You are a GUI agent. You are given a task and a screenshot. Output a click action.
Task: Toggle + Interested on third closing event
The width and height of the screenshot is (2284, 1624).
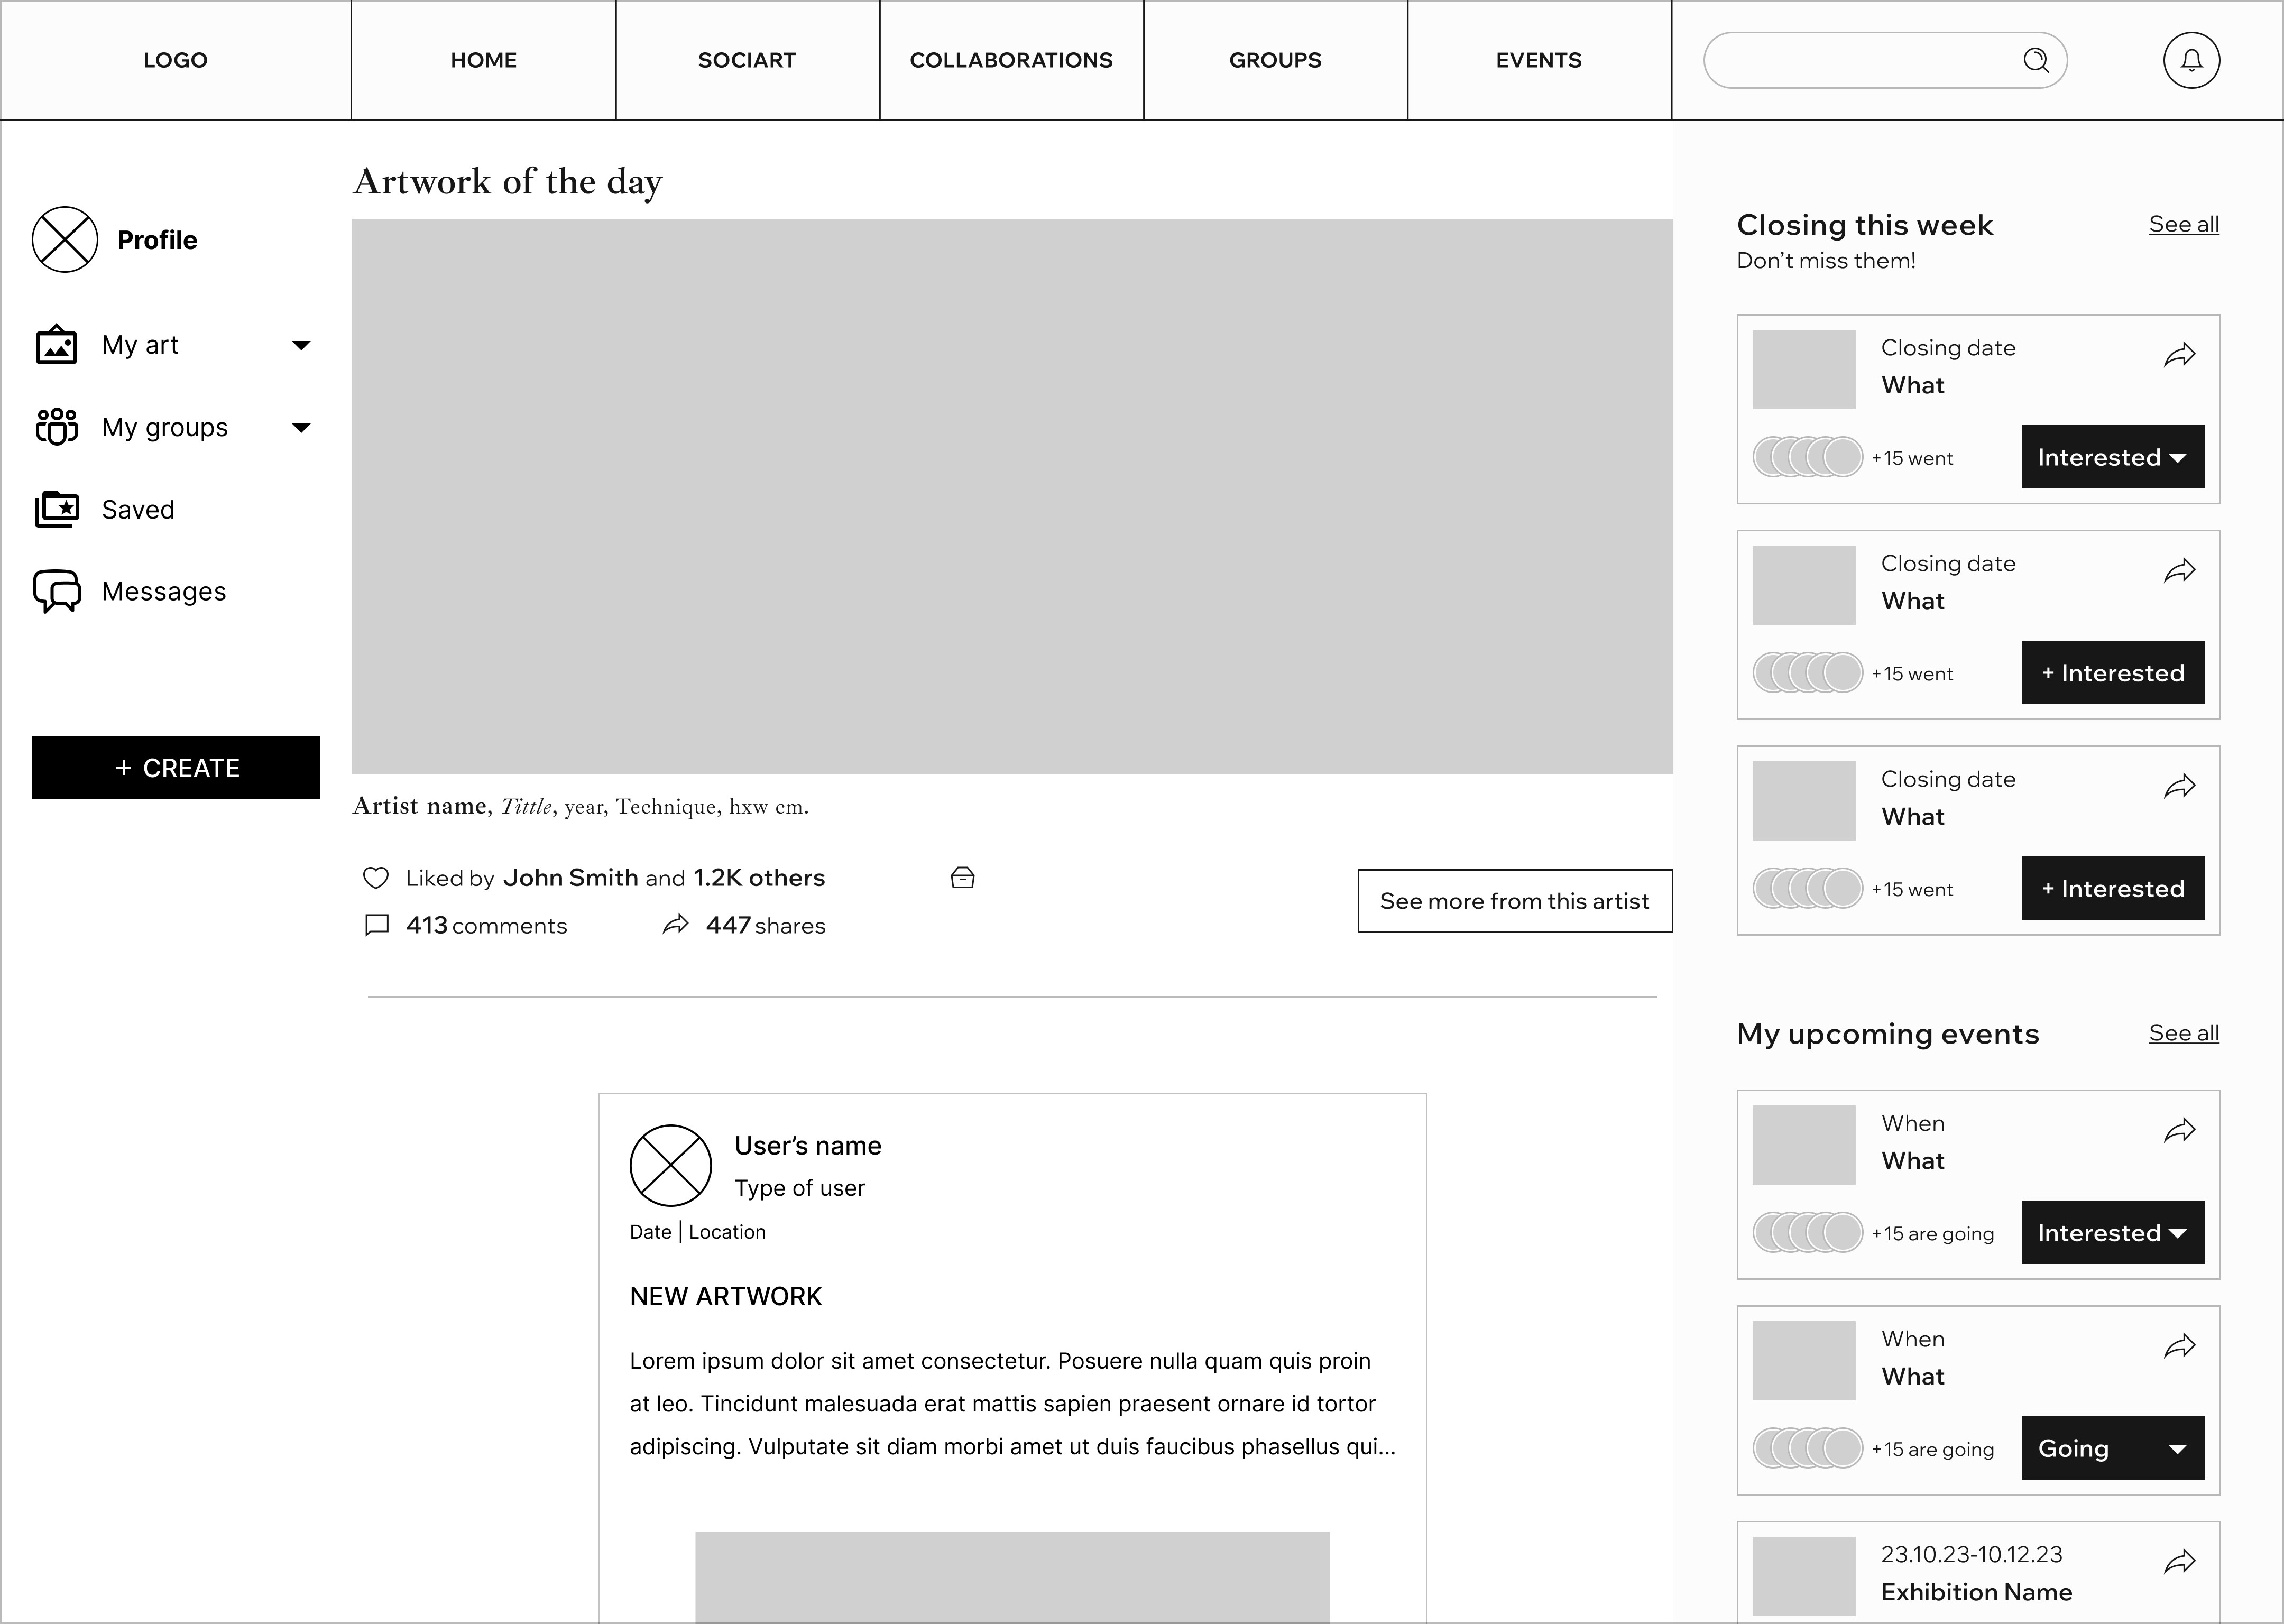coord(2112,888)
